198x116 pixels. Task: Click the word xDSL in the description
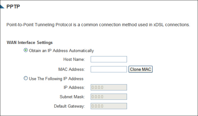(159, 25)
